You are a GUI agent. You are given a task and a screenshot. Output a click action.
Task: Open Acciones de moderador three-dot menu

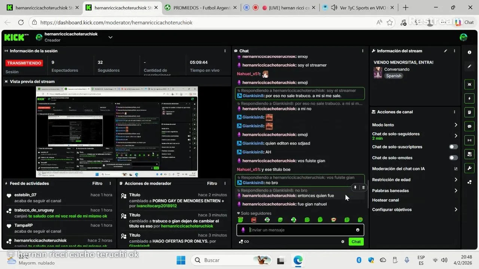pyautogui.click(x=225, y=183)
